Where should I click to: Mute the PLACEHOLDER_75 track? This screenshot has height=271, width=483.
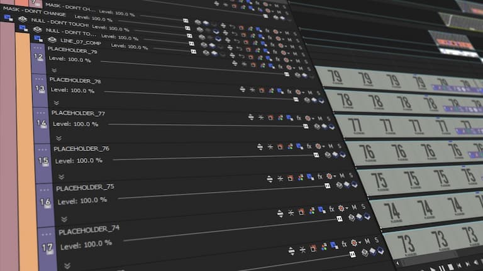click(x=342, y=176)
